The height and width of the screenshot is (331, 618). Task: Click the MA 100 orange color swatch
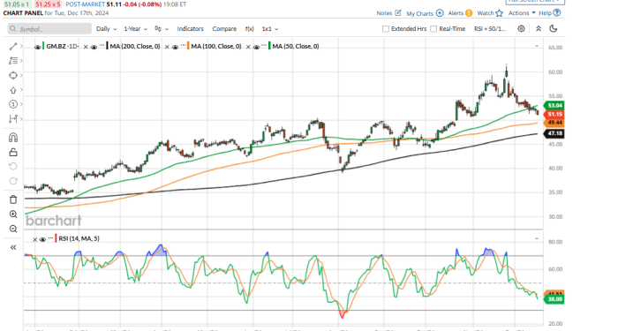(x=188, y=46)
